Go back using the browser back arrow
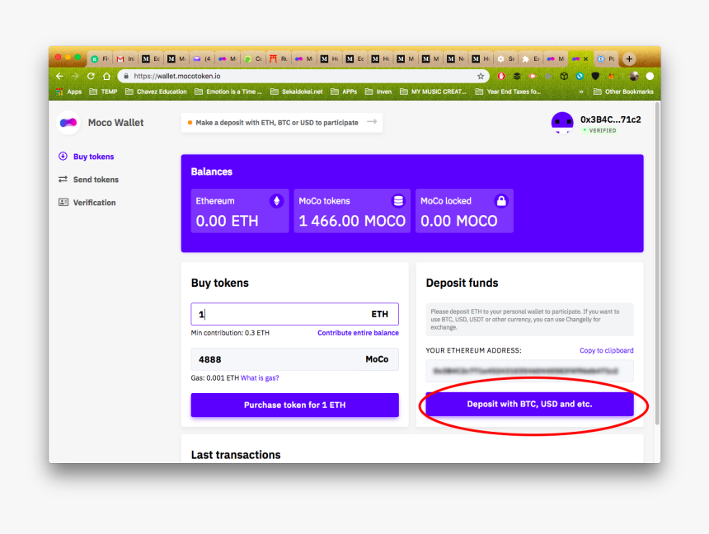 (x=59, y=76)
